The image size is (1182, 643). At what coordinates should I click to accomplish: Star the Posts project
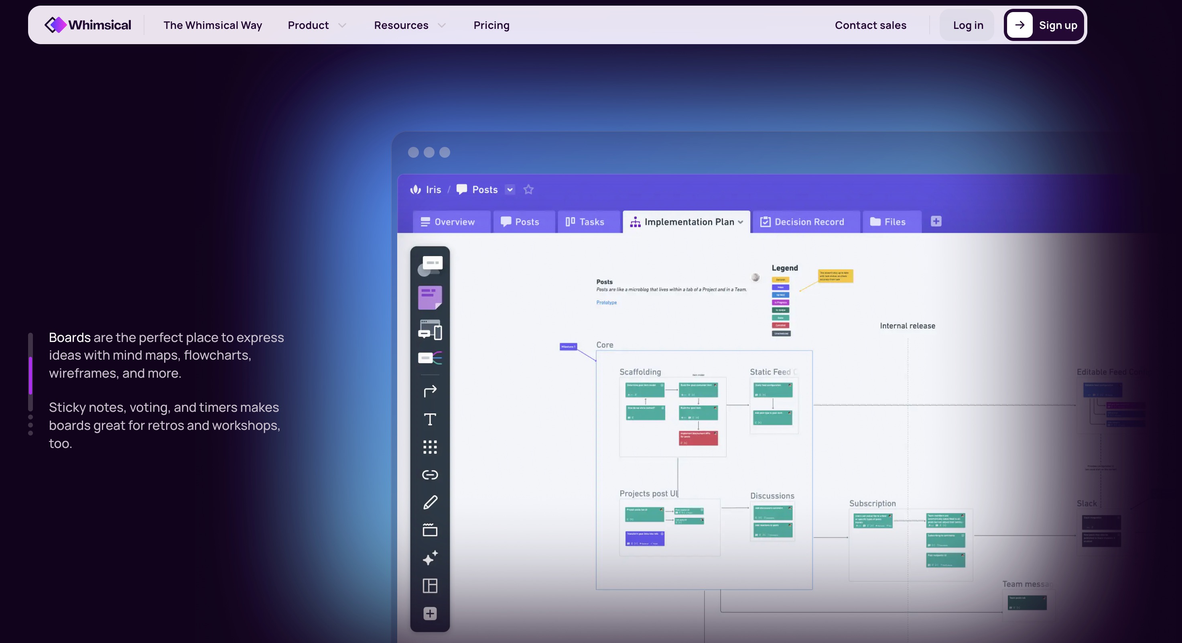coord(528,189)
